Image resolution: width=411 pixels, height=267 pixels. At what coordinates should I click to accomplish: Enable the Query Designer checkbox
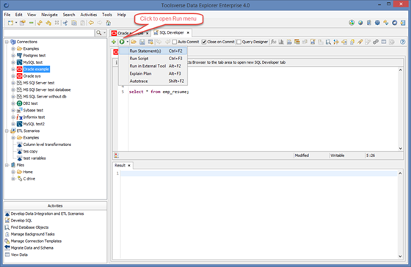[239, 42]
